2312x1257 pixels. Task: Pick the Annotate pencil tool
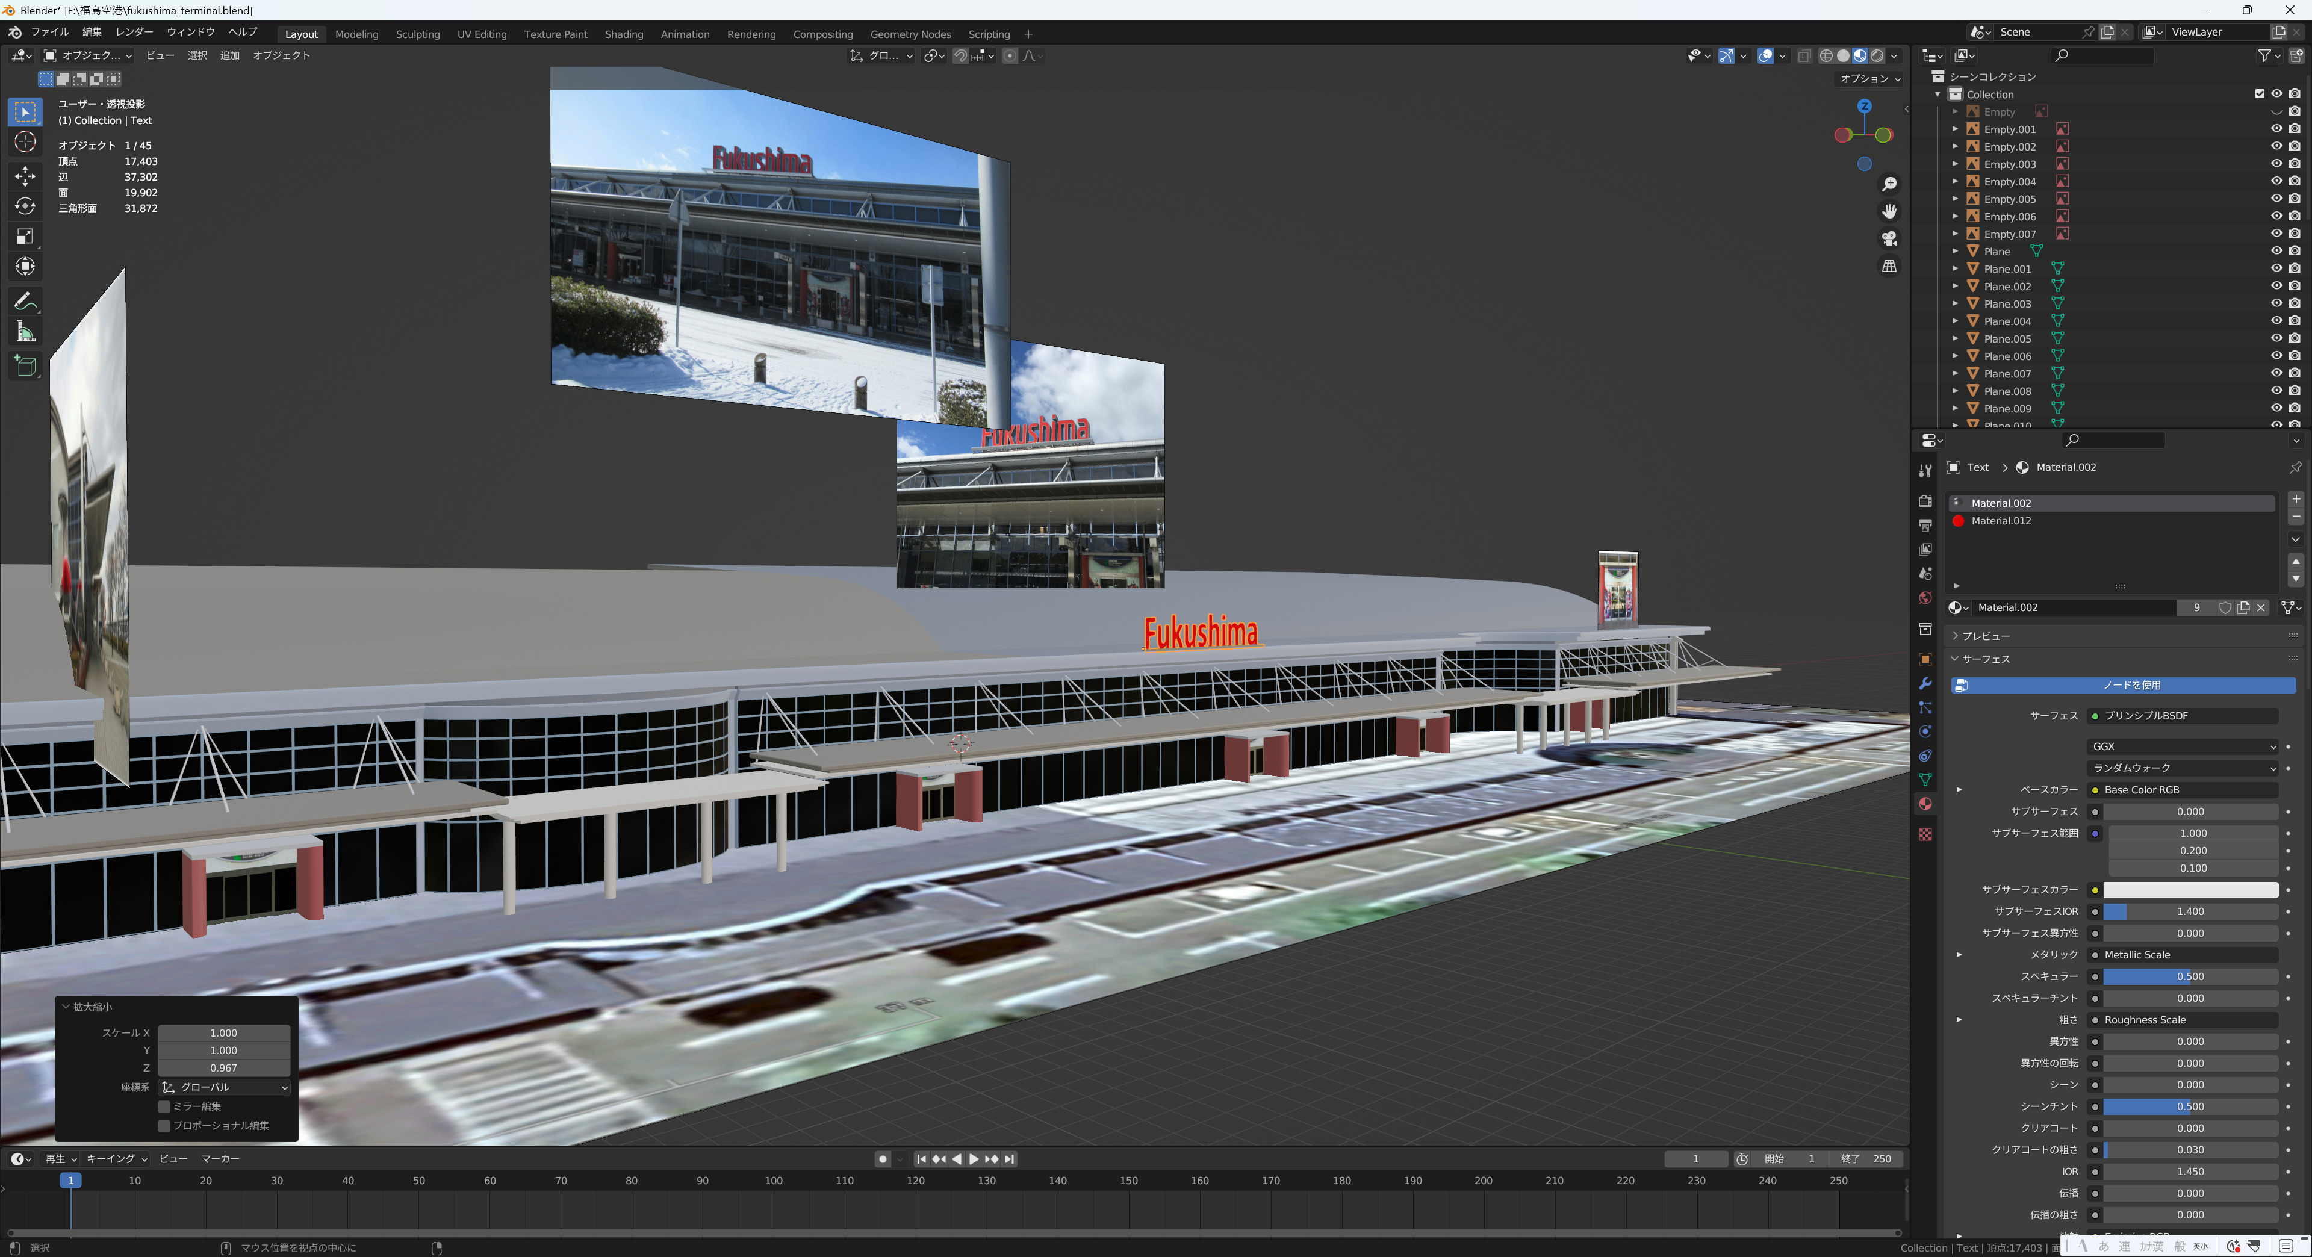coord(25,302)
